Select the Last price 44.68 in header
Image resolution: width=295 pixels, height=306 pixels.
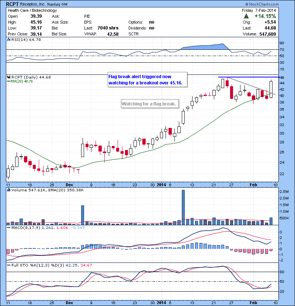click(270, 28)
